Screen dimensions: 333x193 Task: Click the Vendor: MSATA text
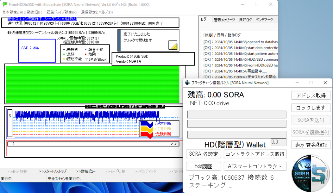128,61
